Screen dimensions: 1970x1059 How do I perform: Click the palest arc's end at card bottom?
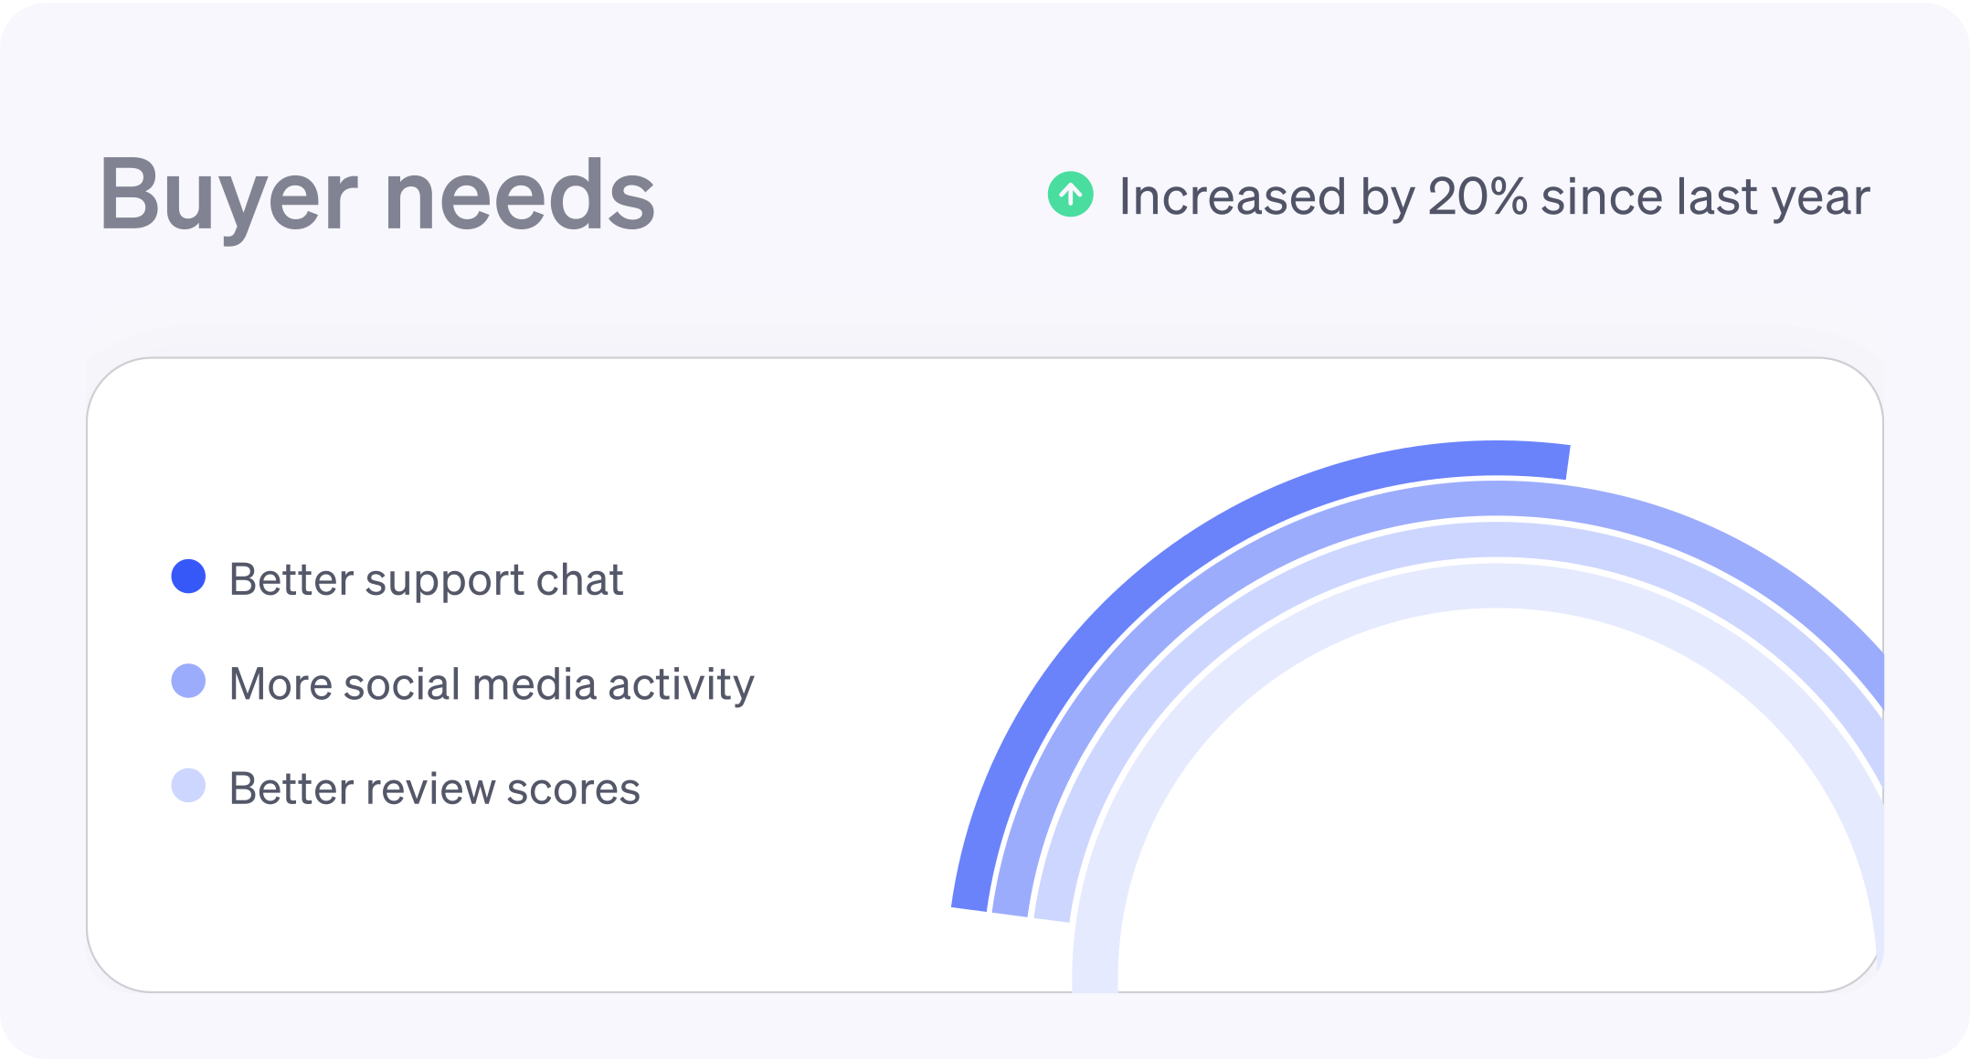click(1095, 978)
